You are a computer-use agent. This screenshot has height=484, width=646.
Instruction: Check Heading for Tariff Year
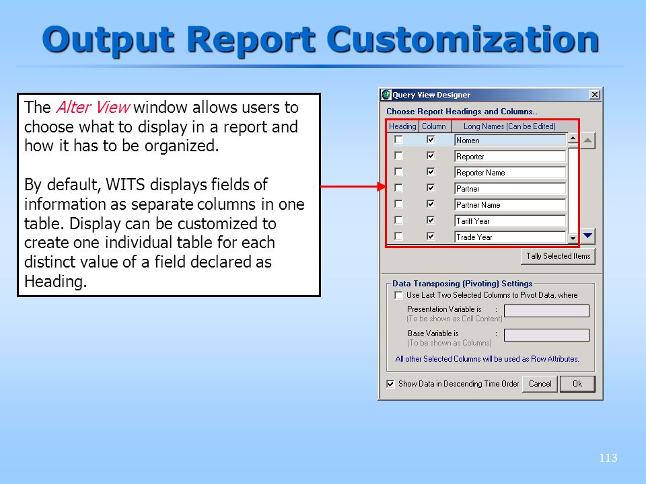398,220
